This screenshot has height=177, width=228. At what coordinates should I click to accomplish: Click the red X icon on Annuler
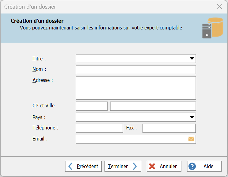coord(152,166)
